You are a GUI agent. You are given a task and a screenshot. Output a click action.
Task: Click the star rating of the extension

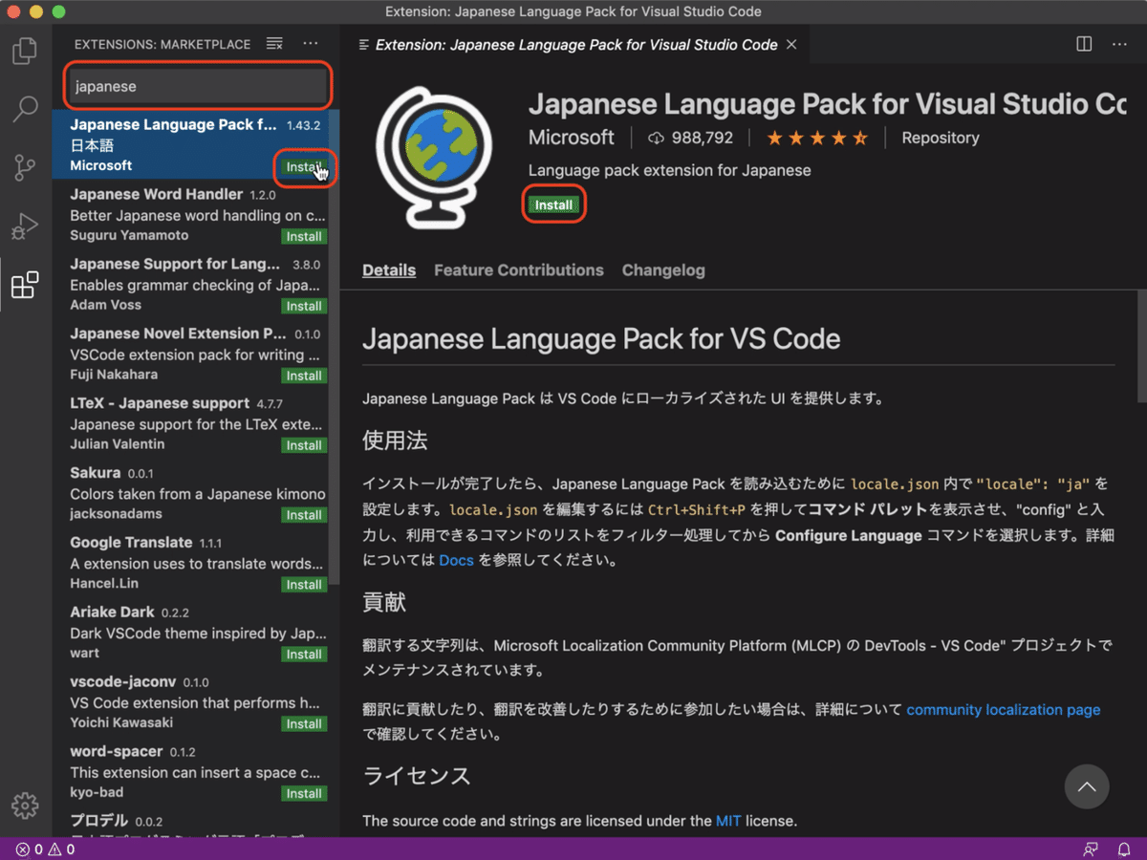[x=817, y=138]
